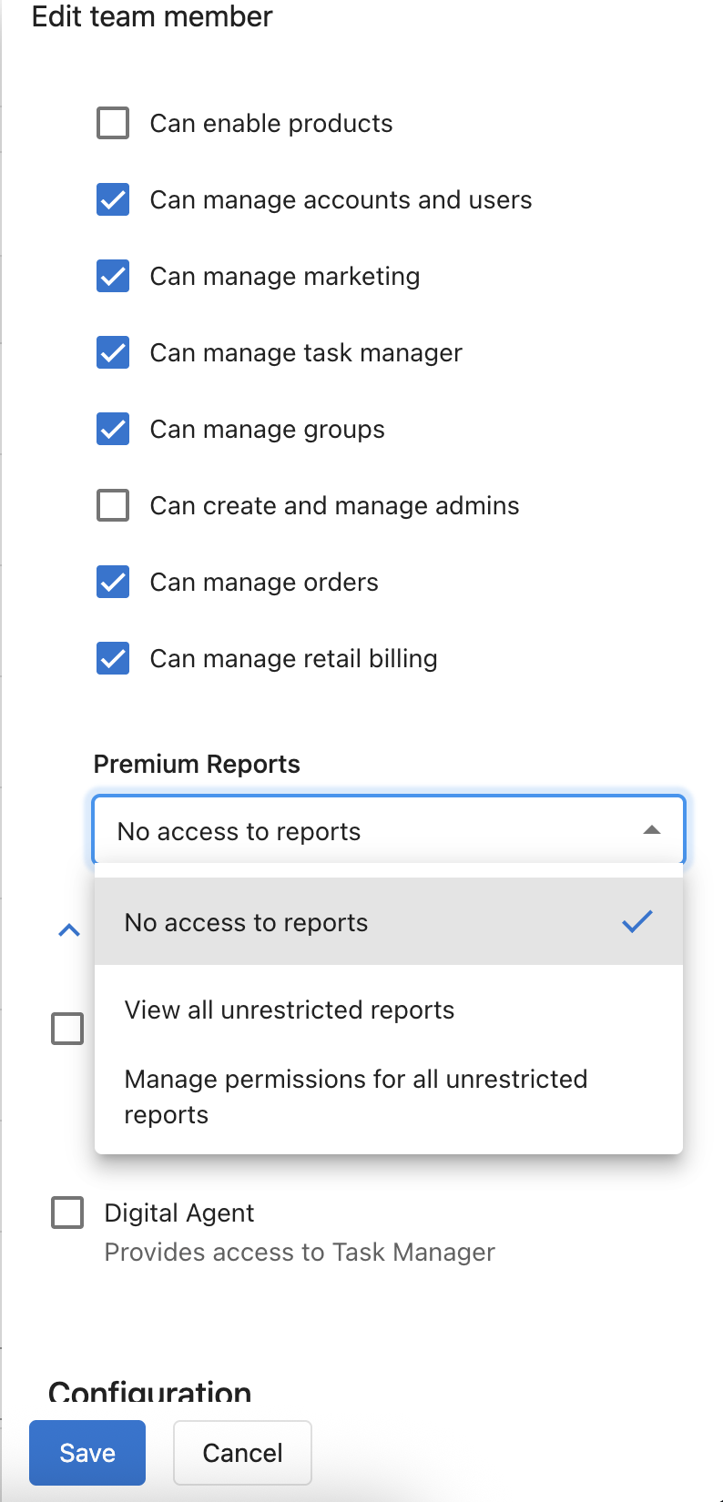Enable the Can enable products checkbox
Viewport: 723px width, 1502px height.
coord(113,123)
